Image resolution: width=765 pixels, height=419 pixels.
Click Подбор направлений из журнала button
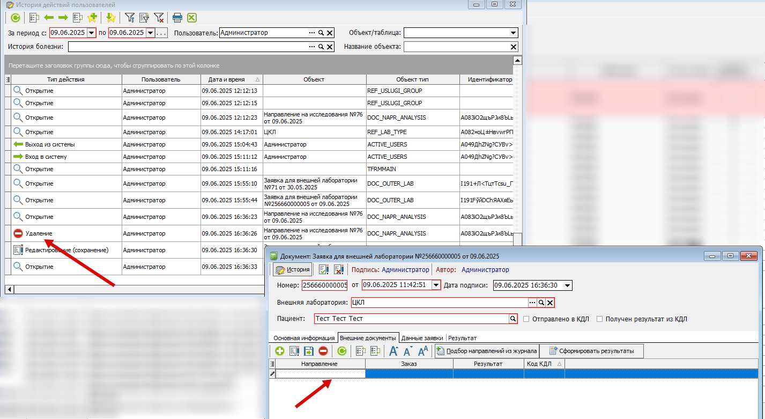tap(486, 351)
